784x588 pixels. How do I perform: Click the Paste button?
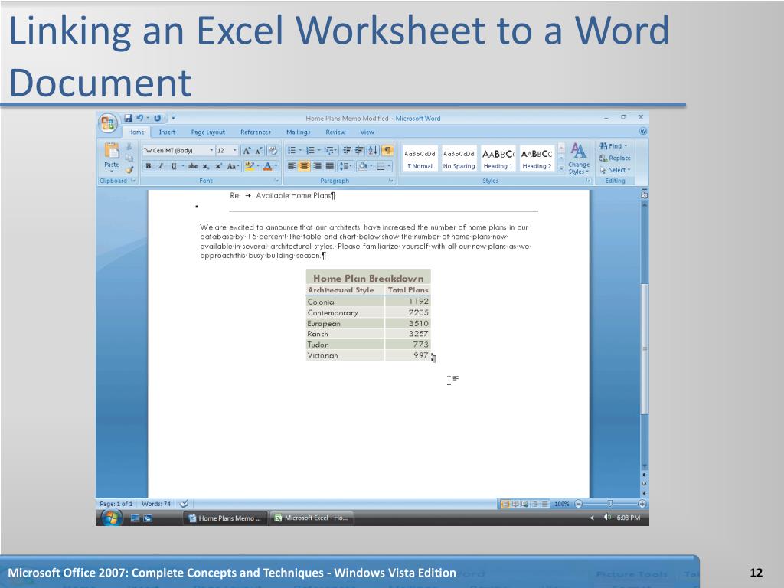click(x=112, y=156)
